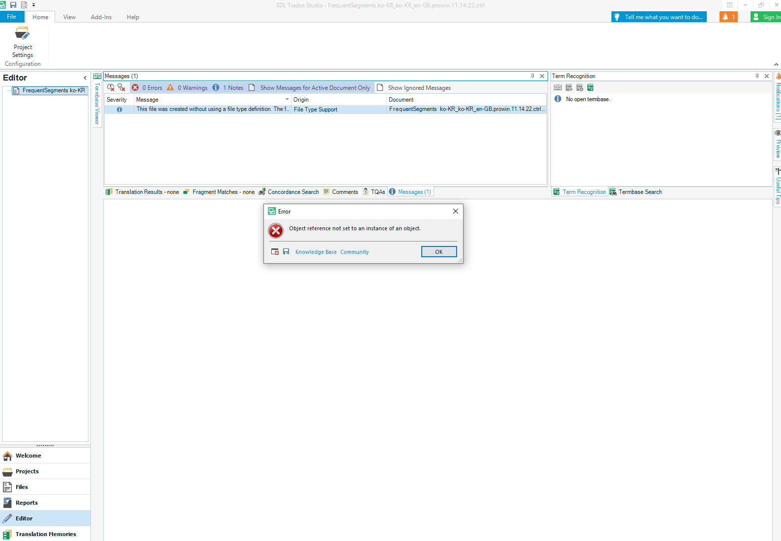Pin the Messages panel
The image size is (781, 541).
tap(532, 76)
